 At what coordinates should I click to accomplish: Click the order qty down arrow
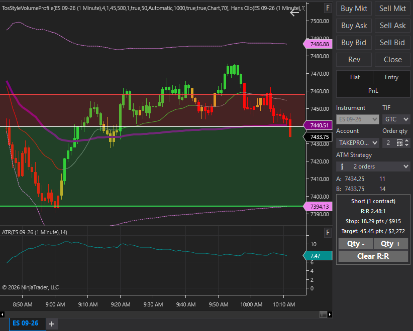[x=407, y=145]
